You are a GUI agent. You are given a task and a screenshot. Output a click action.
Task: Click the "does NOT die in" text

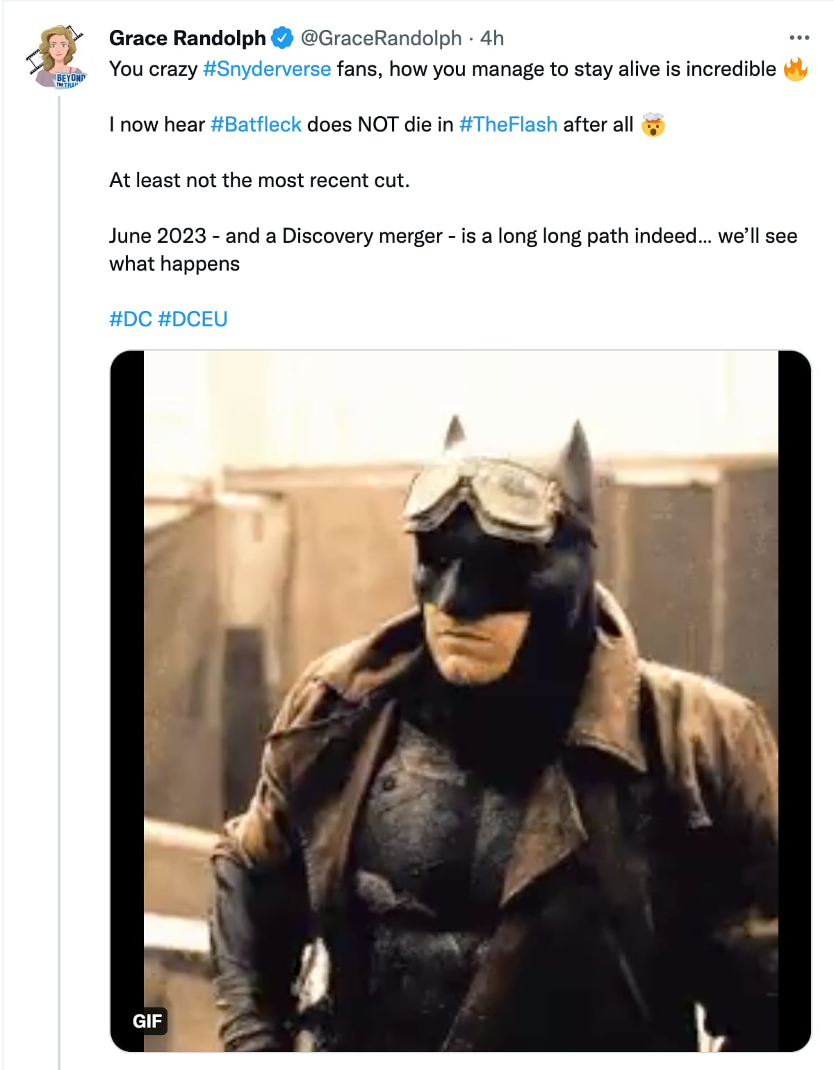tap(379, 125)
